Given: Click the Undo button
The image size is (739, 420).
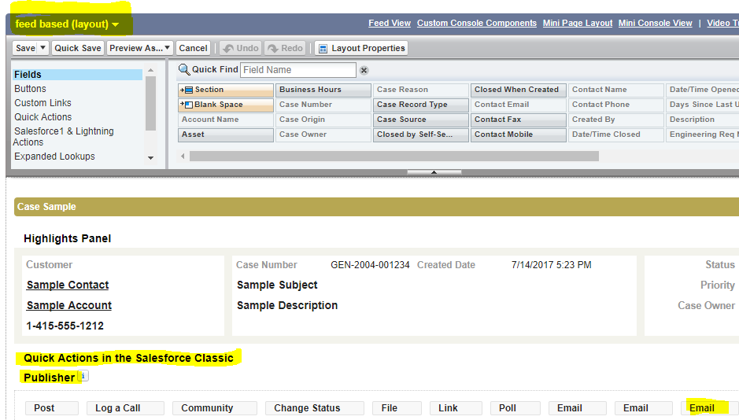Looking at the screenshot, I should [241, 48].
